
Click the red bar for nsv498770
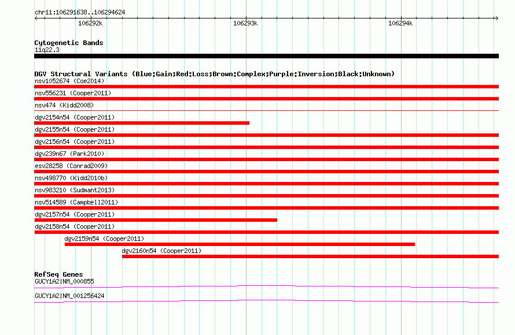click(x=266, y=184)
